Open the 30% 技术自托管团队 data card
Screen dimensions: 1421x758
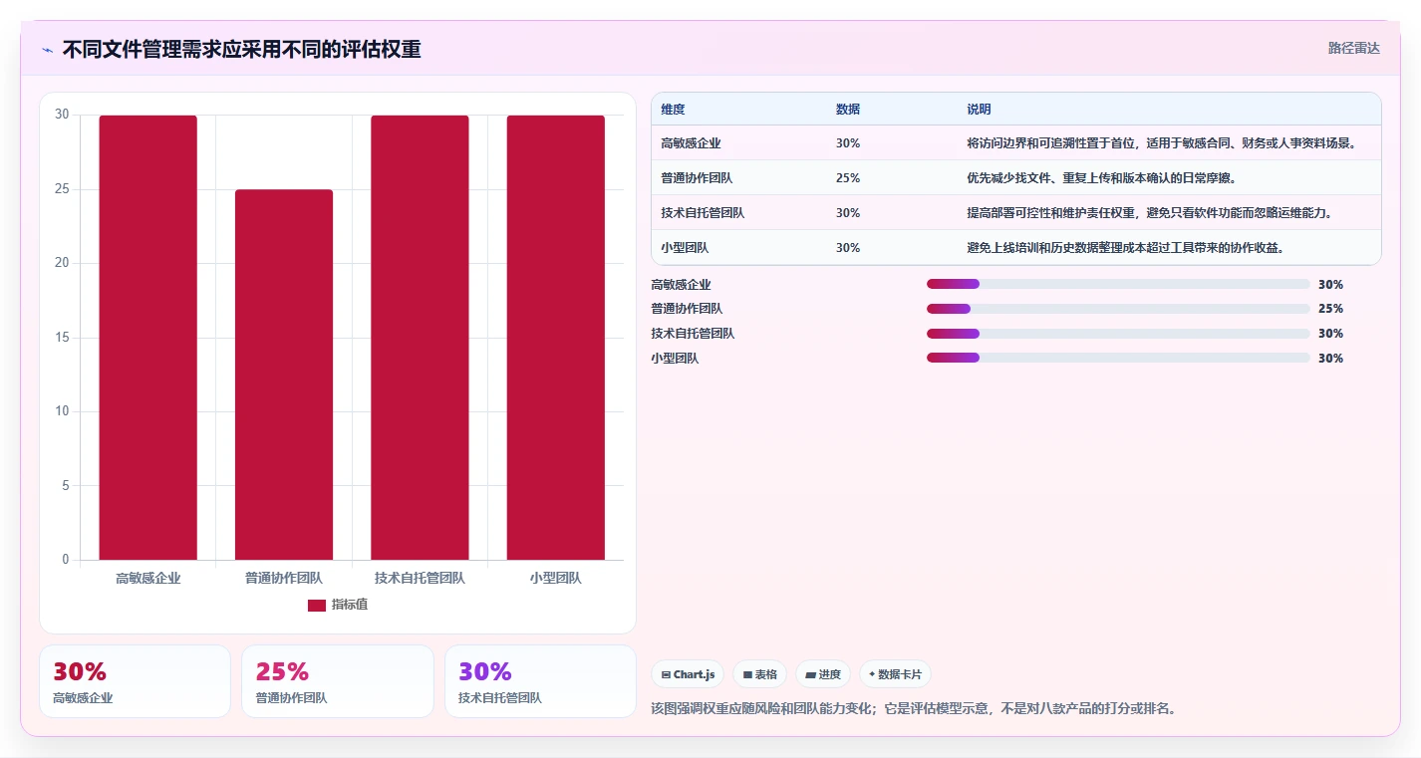click(x=540, y=681)
